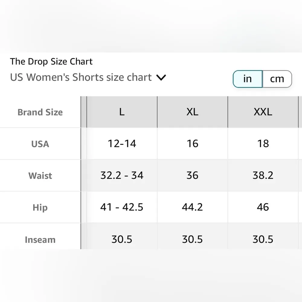Select the USA row label
Image resolution: width=302 pixels, height=302 pixels.
(40, 144)
